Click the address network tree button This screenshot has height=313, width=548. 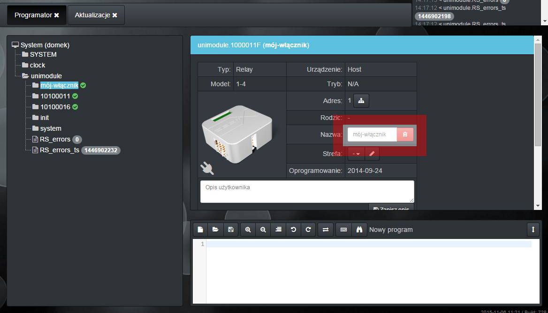coord(361,101)
